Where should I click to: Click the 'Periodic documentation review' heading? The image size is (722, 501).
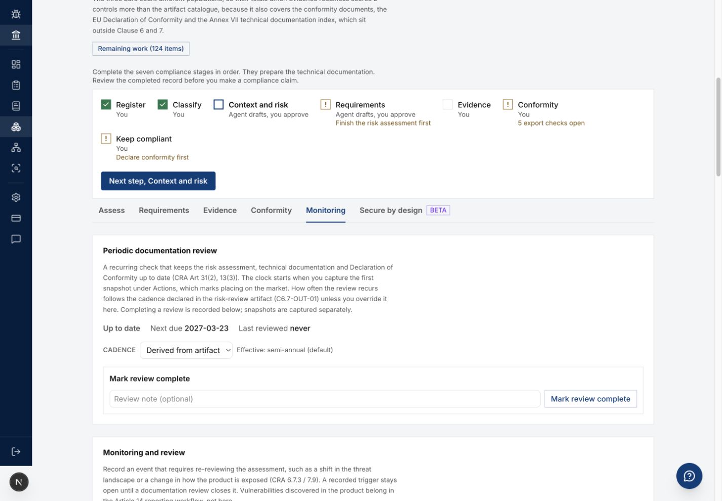coord(160,251)
